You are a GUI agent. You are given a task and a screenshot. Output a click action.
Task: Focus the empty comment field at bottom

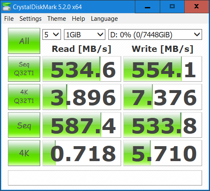pos(105,178)
